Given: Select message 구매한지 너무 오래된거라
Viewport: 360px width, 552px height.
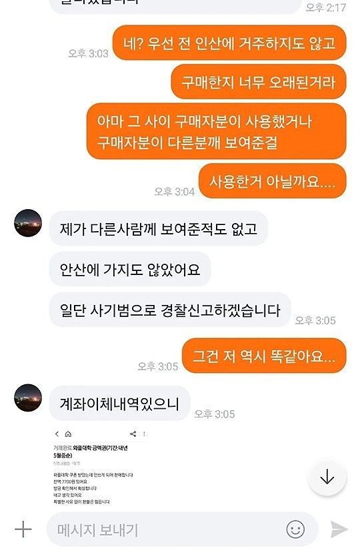Looking at the screenshot, I should [x=259, y=82].
